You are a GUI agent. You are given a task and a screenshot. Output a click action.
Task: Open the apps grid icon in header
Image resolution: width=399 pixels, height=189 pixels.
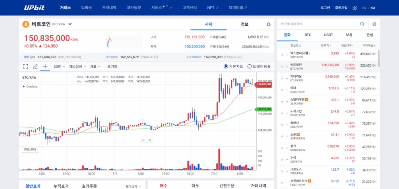click(355, 8)
